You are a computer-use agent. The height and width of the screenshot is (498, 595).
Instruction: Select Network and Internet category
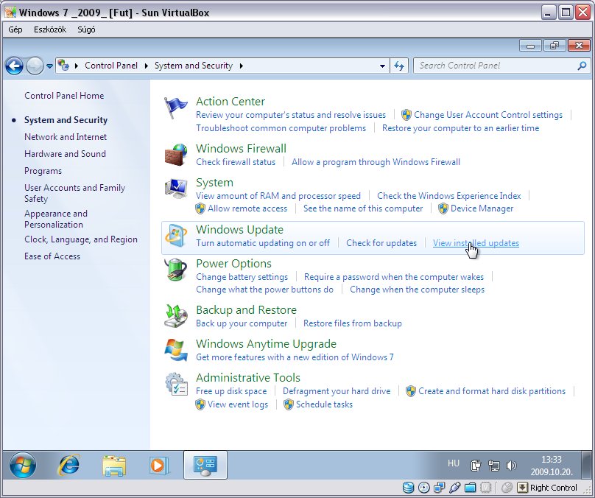tap(66, 137)
